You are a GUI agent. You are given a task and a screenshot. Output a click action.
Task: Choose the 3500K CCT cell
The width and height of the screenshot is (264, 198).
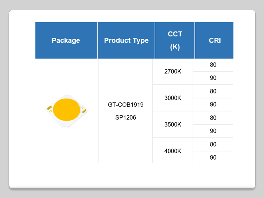pos(173,125)
